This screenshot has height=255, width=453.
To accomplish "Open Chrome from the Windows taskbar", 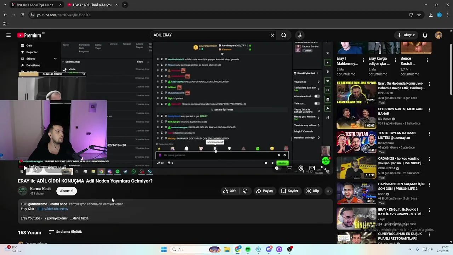I will tap(238, 249).
